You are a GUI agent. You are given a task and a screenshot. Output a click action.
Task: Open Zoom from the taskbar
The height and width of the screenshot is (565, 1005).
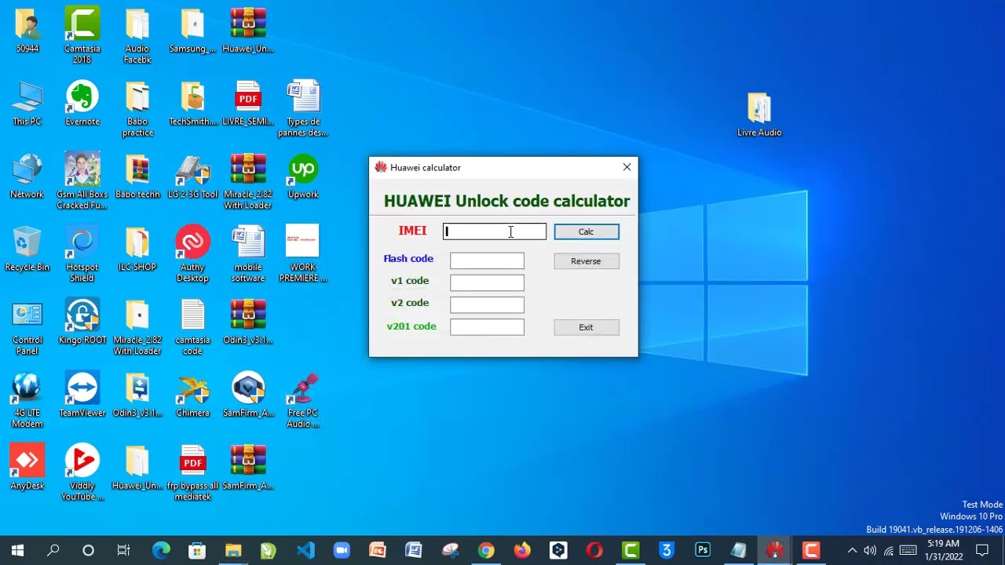click(x=342, y=550)
